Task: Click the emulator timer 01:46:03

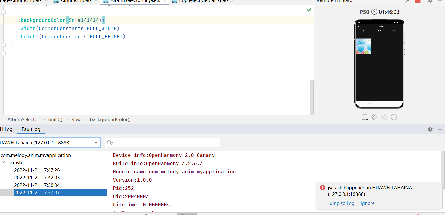Action: (389, 12)
